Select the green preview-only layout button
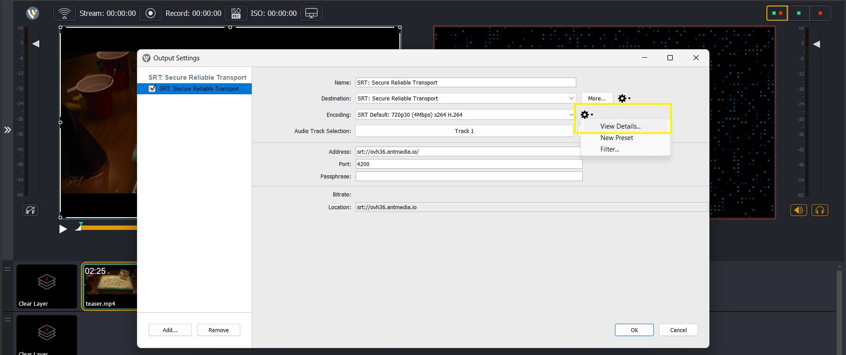The width and height of the screenshot is (846, 355). pyautogui.click(x=798, y=13)
